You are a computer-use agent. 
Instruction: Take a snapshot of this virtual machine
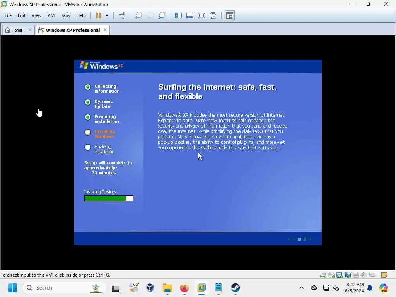[x=138, y=15]
